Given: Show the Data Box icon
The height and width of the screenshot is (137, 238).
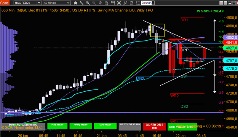Looking at the screenshot, I should coord(106,3).
